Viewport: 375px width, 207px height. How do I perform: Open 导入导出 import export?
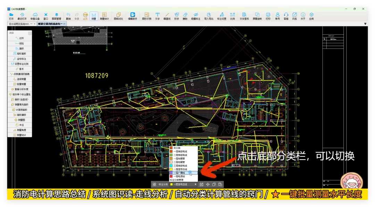click(x=209, y=16)
